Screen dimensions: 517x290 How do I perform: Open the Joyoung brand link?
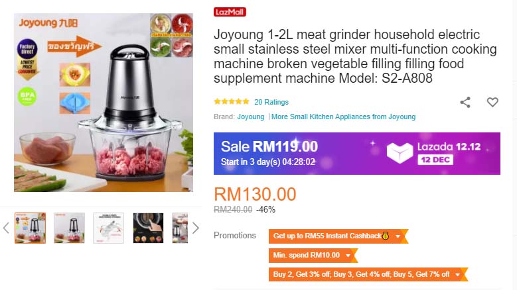pos(251,117)
